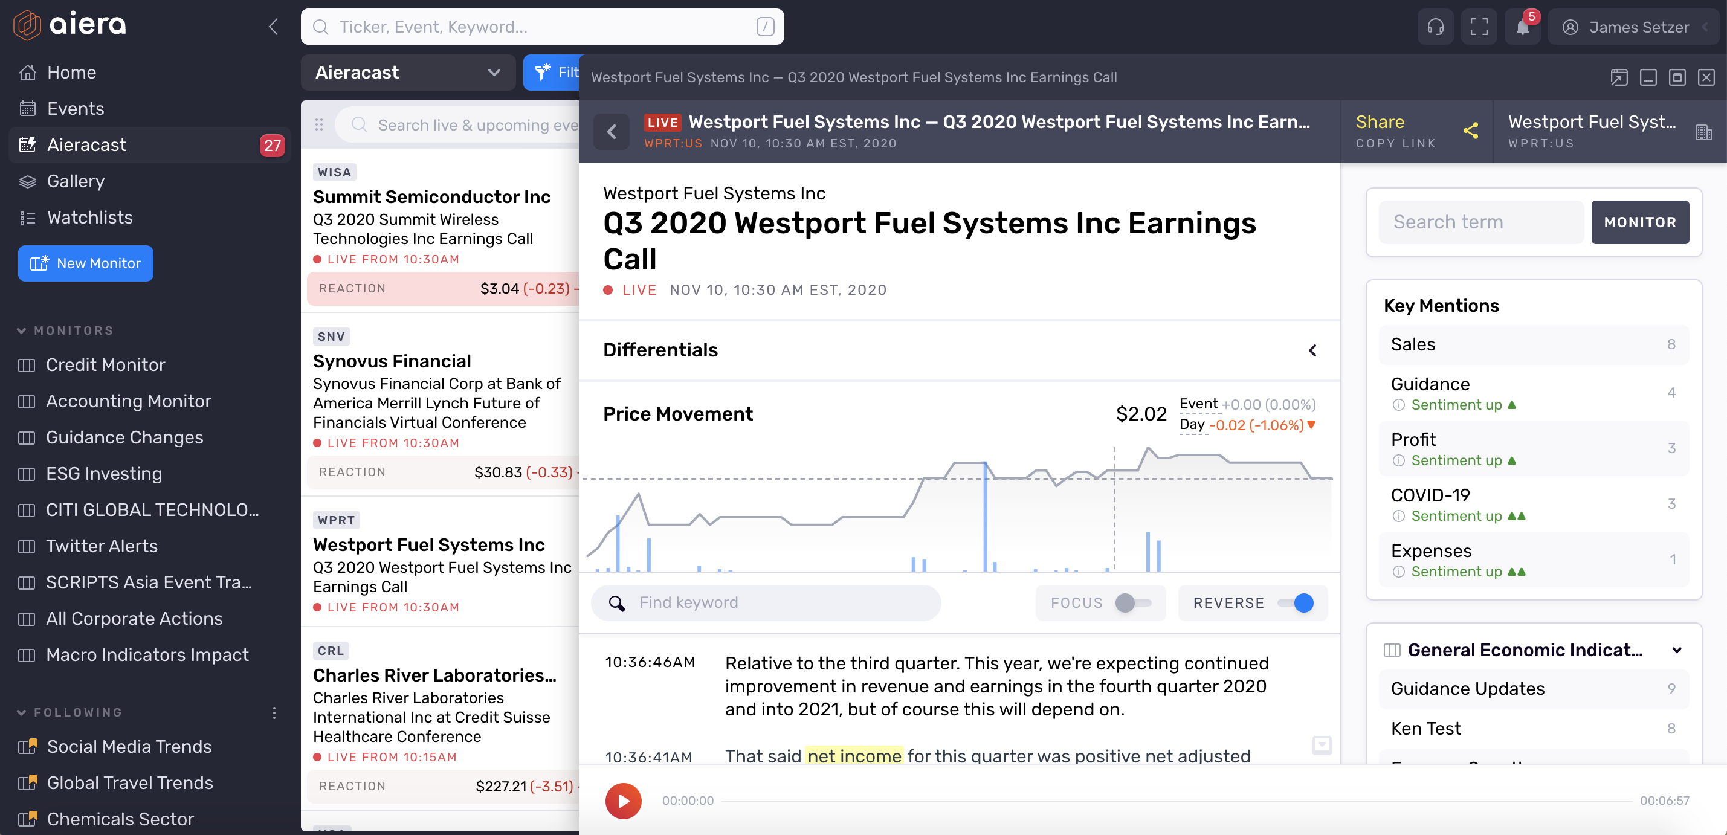
Task: Open Aieracast section
Action: [x=149, y=145]
